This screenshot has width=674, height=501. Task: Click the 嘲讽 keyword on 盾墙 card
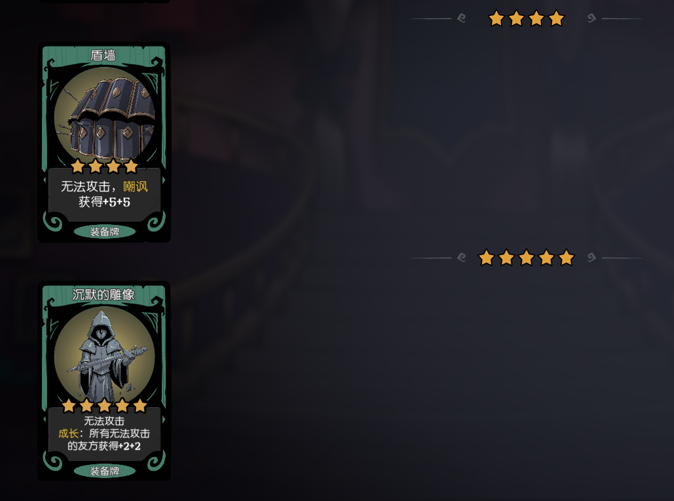(136, 186)
